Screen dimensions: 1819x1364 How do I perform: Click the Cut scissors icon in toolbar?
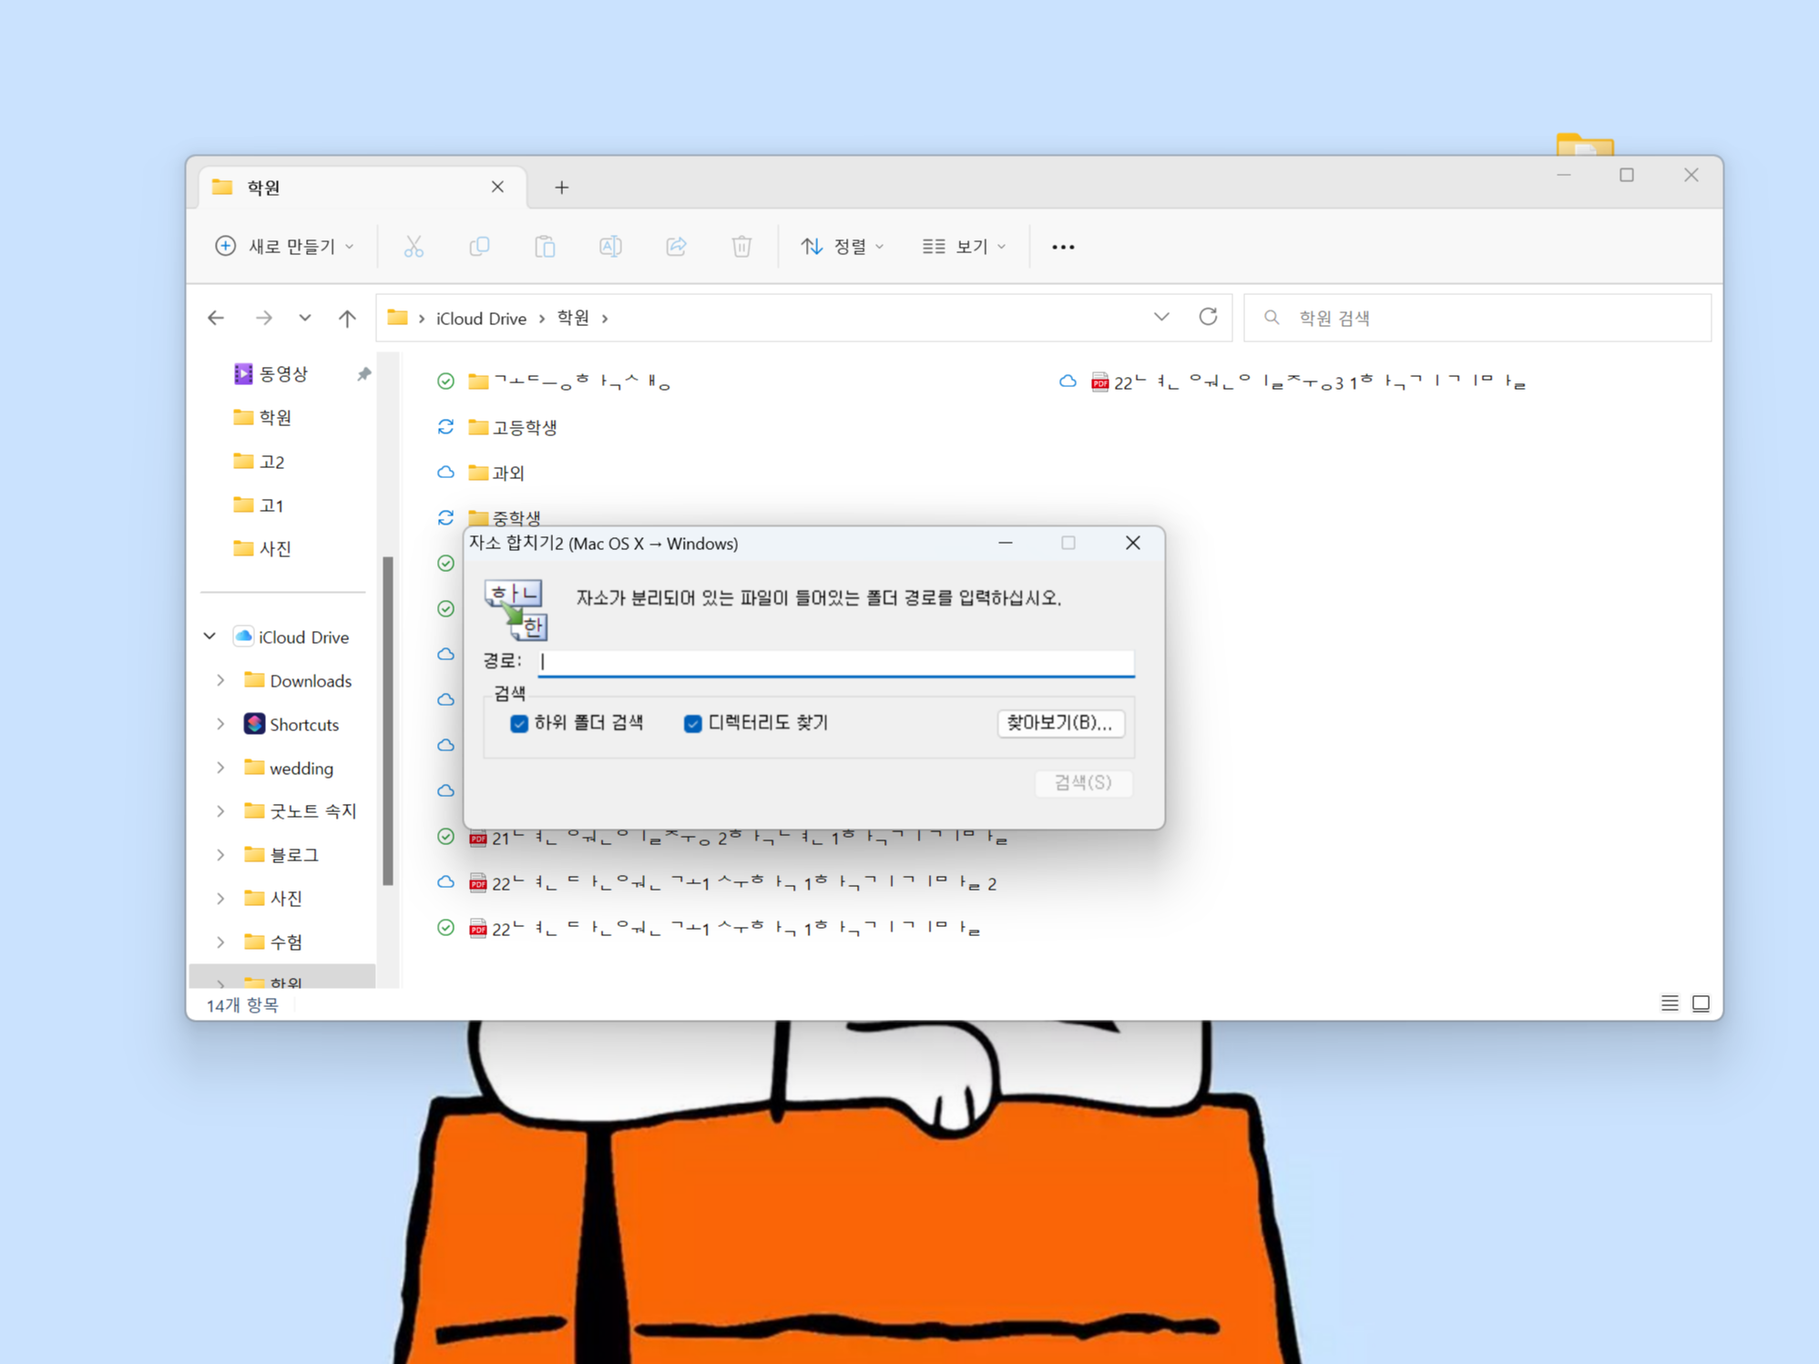click(414, 247)
